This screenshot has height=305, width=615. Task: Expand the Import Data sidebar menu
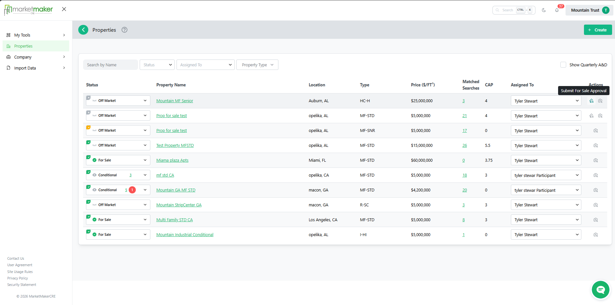36,68
